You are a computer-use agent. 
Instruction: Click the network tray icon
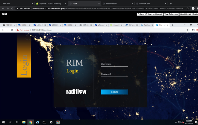179,122
